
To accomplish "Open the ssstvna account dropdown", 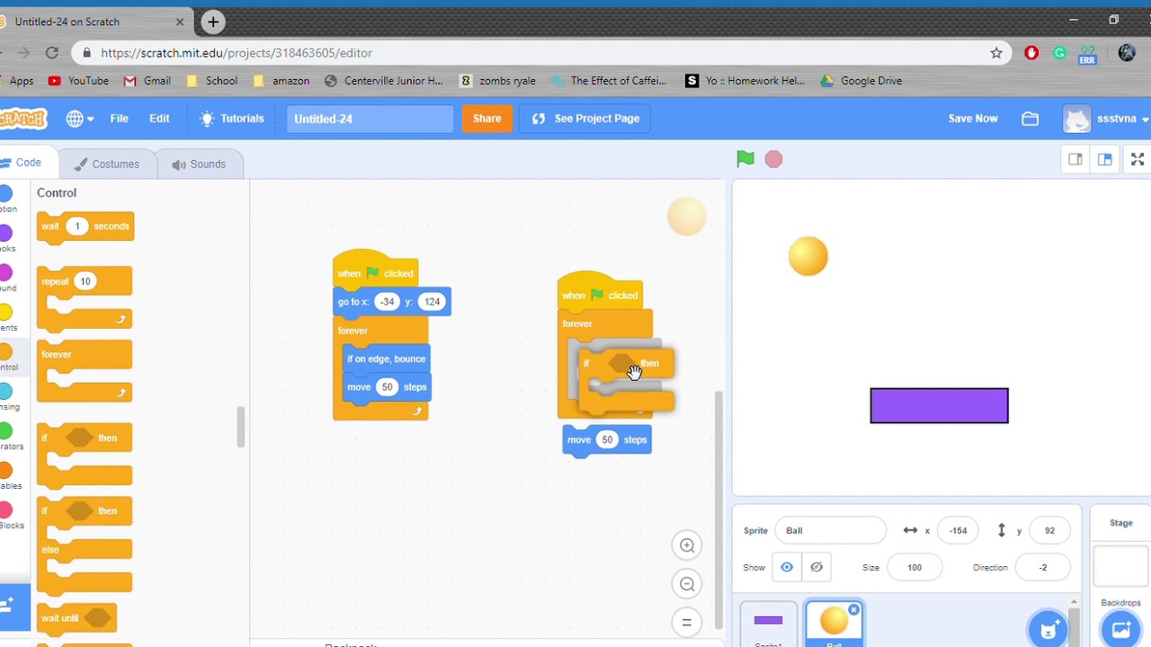I will tap(1106, 119).
